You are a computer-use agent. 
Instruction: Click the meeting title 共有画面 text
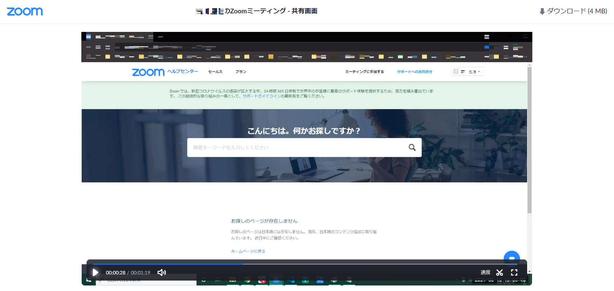(305, 11)
